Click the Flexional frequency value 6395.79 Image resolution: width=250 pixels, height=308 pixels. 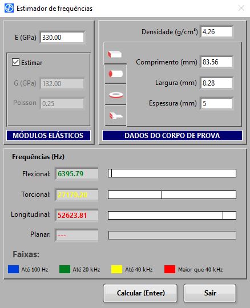tap(77, 173)
